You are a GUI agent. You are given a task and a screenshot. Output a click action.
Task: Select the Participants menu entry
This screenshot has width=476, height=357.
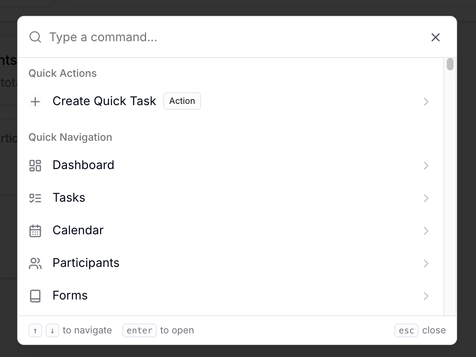(x=230, y=263)
